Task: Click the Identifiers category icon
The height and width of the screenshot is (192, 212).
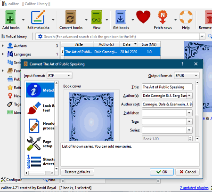Action: coord(10,112)
